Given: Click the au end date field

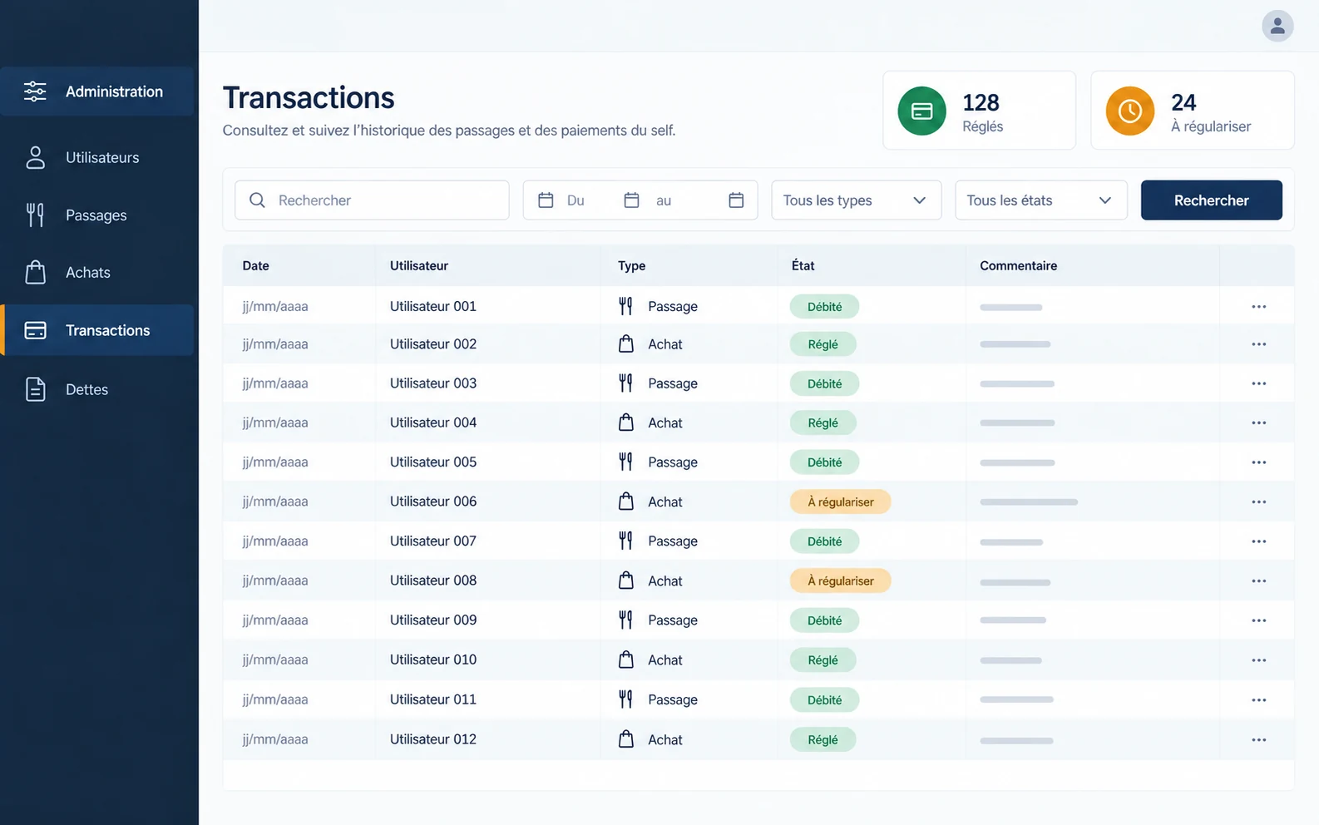Looking at the screenshot, I should pos(664,200).
